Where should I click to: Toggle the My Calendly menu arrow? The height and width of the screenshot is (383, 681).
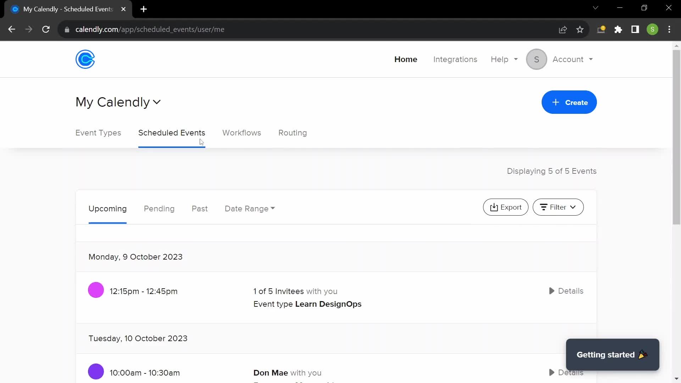[157, 102]
